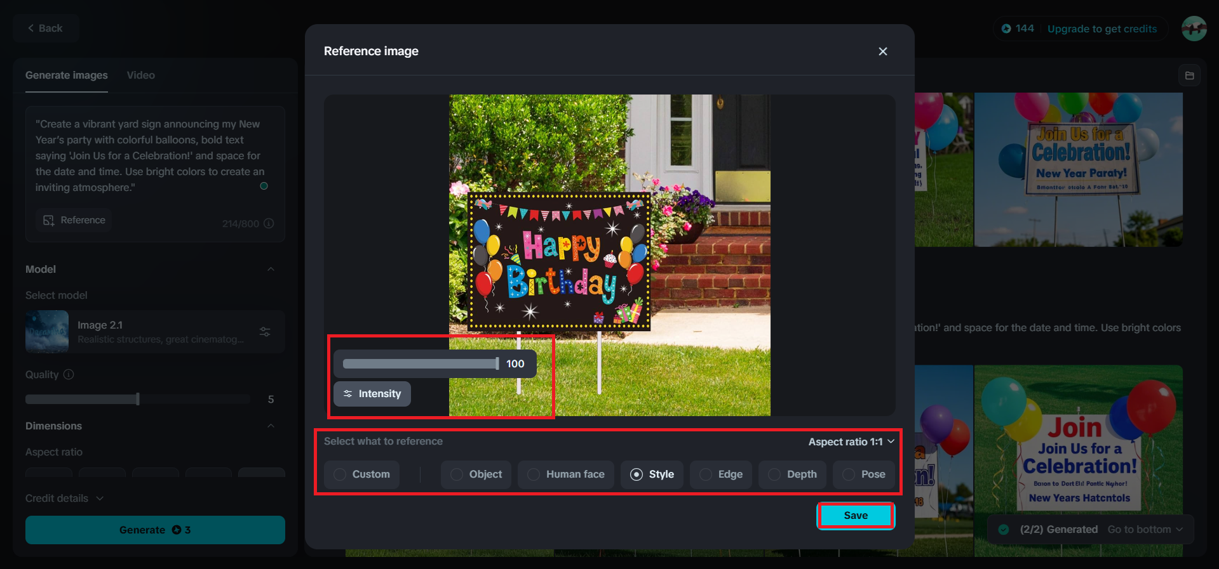Show info for Quality setting

point(69,374)
